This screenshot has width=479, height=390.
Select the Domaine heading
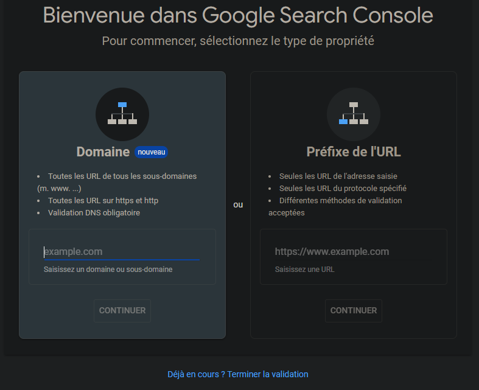[103, 151]
